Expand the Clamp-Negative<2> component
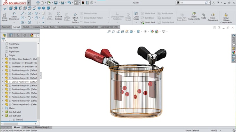236x132 pixels. click(2, 104)
